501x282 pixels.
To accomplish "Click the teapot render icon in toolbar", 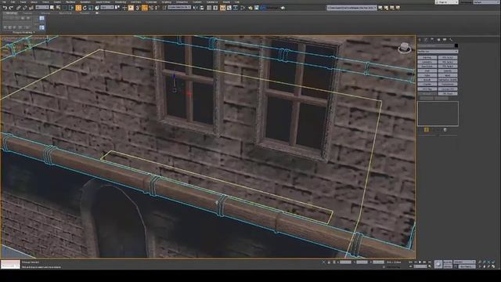I will point(283,8).
